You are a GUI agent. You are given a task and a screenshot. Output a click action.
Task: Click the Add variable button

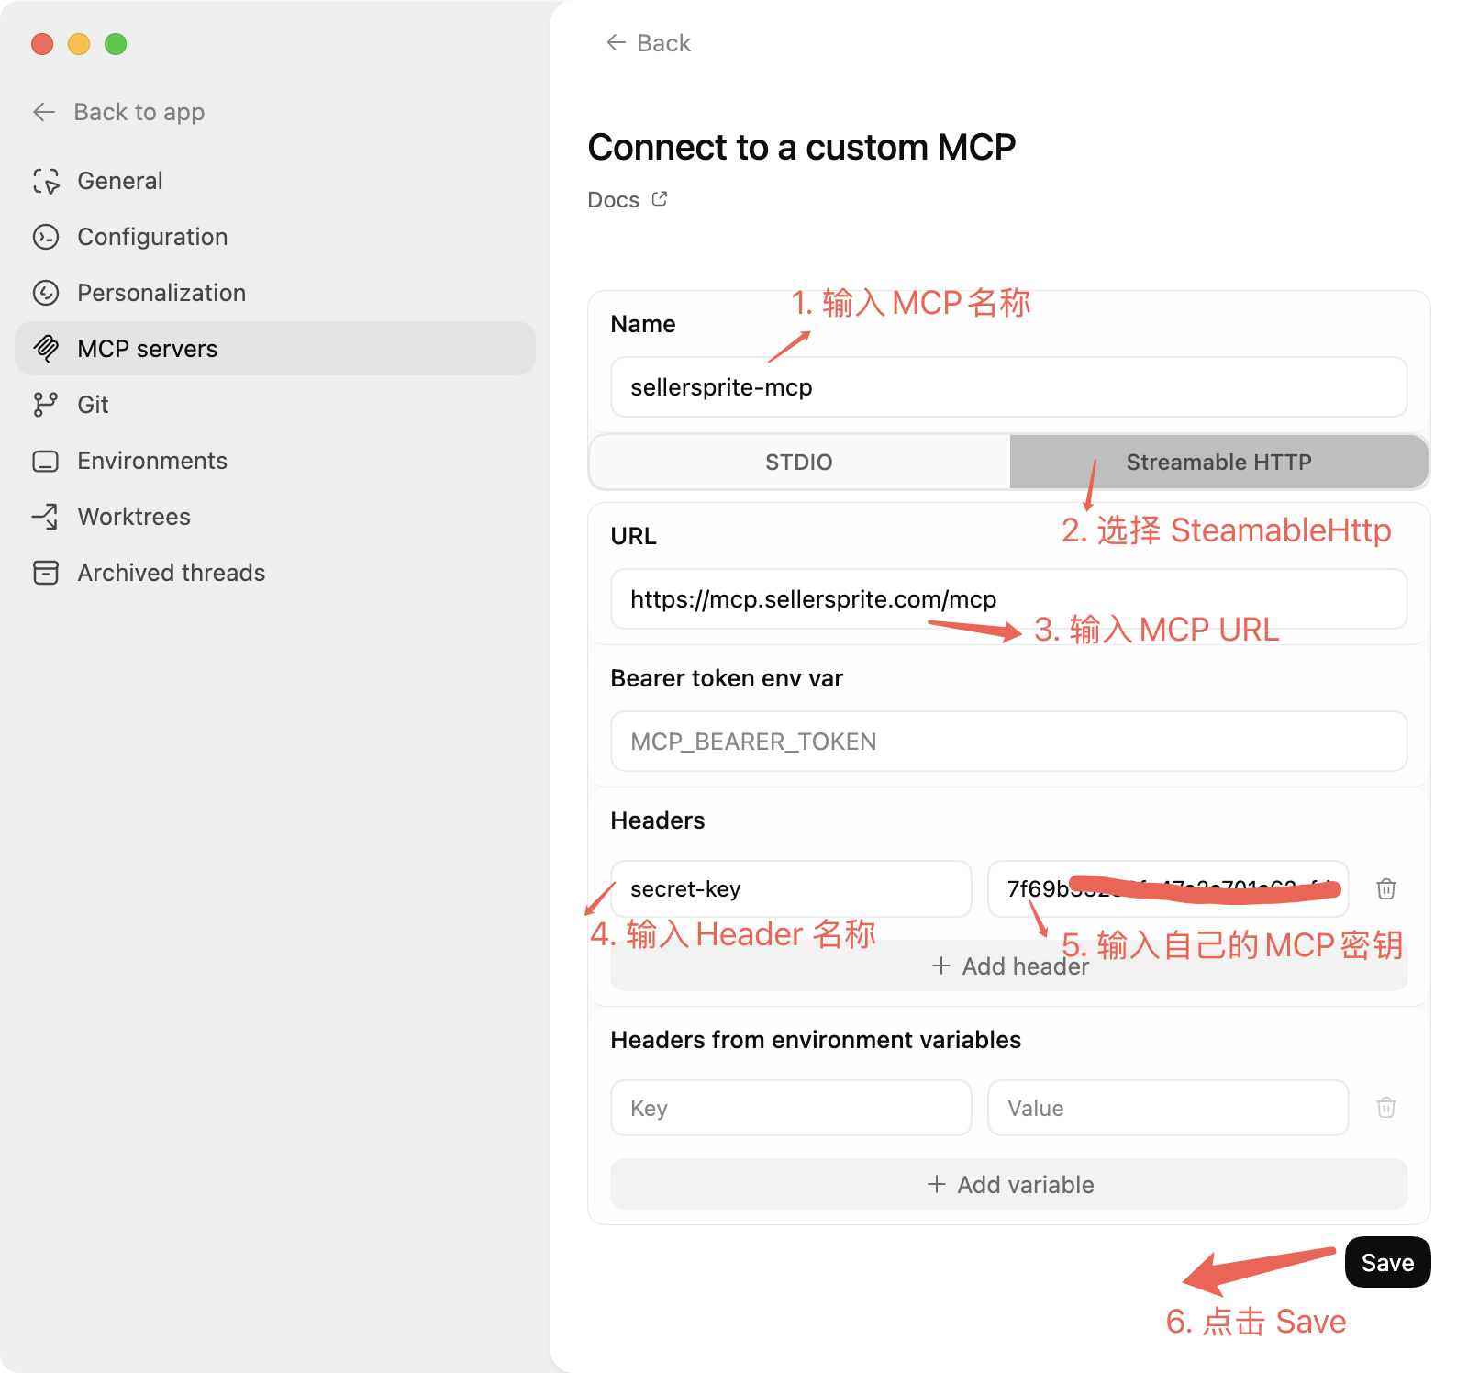pyautogui.click(x=1009, y=1185)
